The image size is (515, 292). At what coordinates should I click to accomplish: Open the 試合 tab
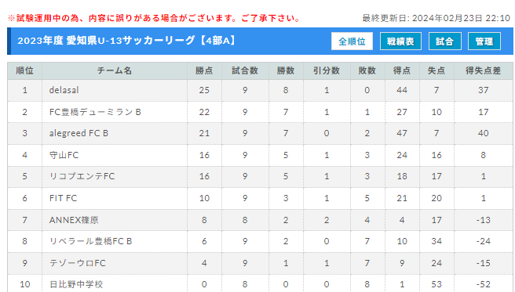[444, 41]
